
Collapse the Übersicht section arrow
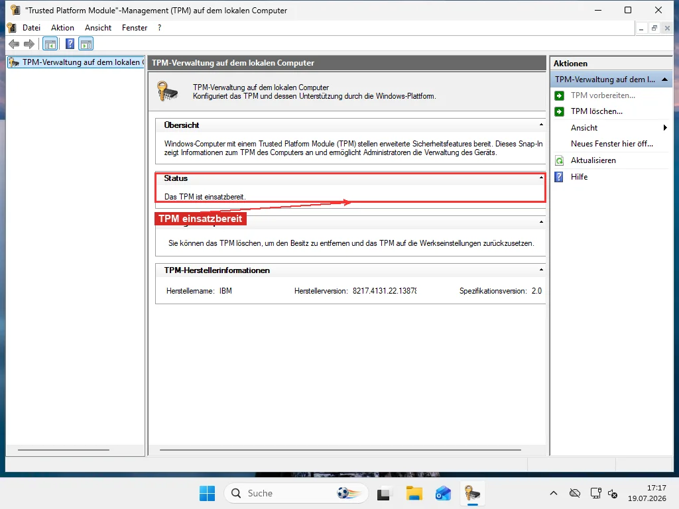(x=541, y=125)
